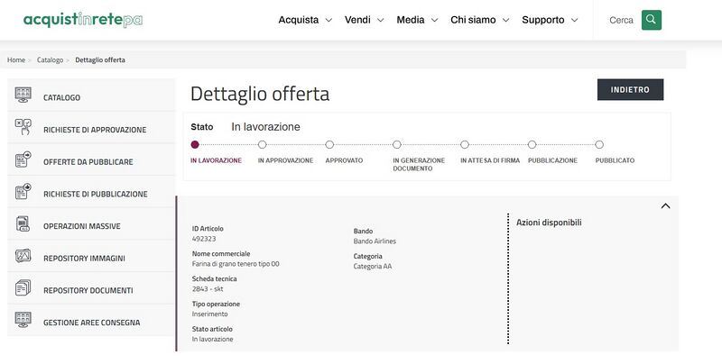Click the 'Dettaglio offerta' breadcrumb text
Image resolution: width=722 pixels, height=364 pixels.
point(100,59)
